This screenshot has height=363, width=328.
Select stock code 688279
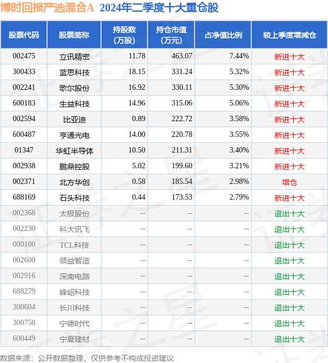click(x=24, y=292)
